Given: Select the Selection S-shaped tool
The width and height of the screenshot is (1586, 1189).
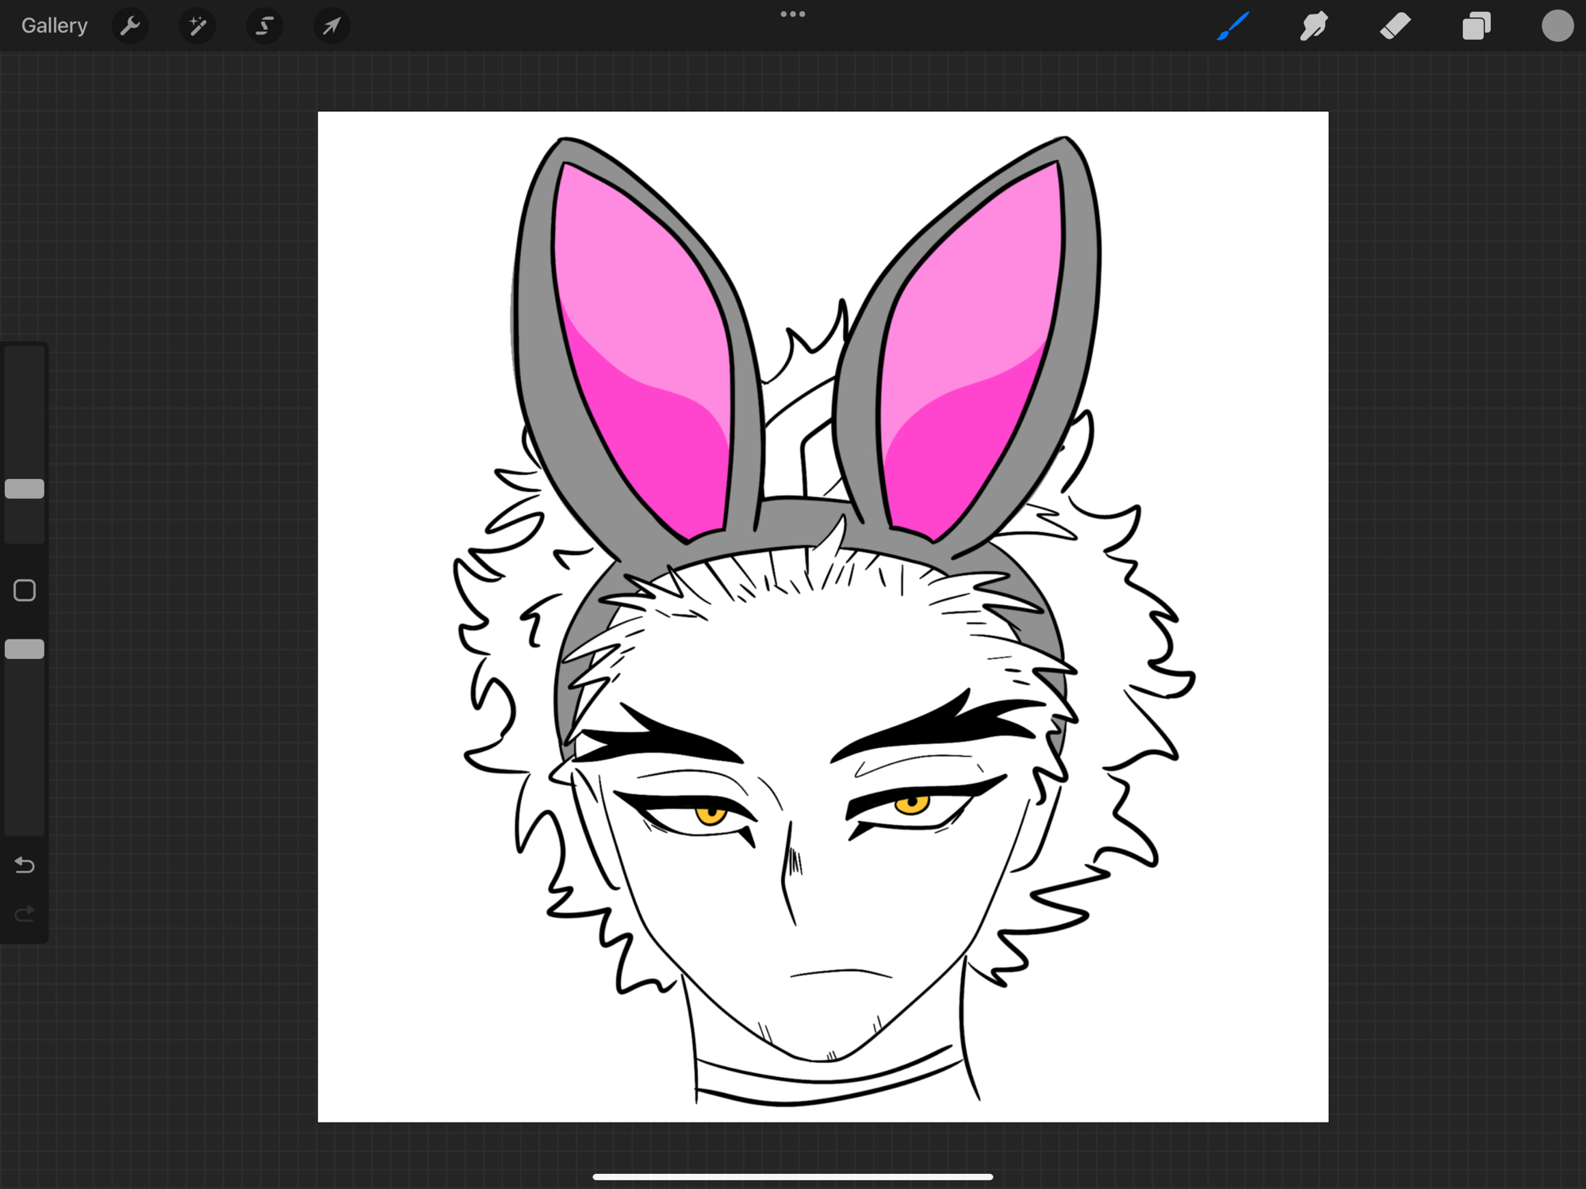Looking at the screenshot, I should coord(265,26).
